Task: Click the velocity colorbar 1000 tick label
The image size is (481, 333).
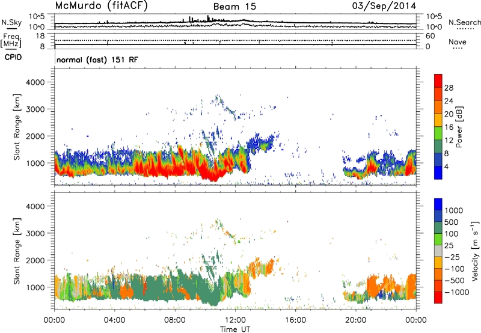Action: pyautogui.click(x=453, y=210)
